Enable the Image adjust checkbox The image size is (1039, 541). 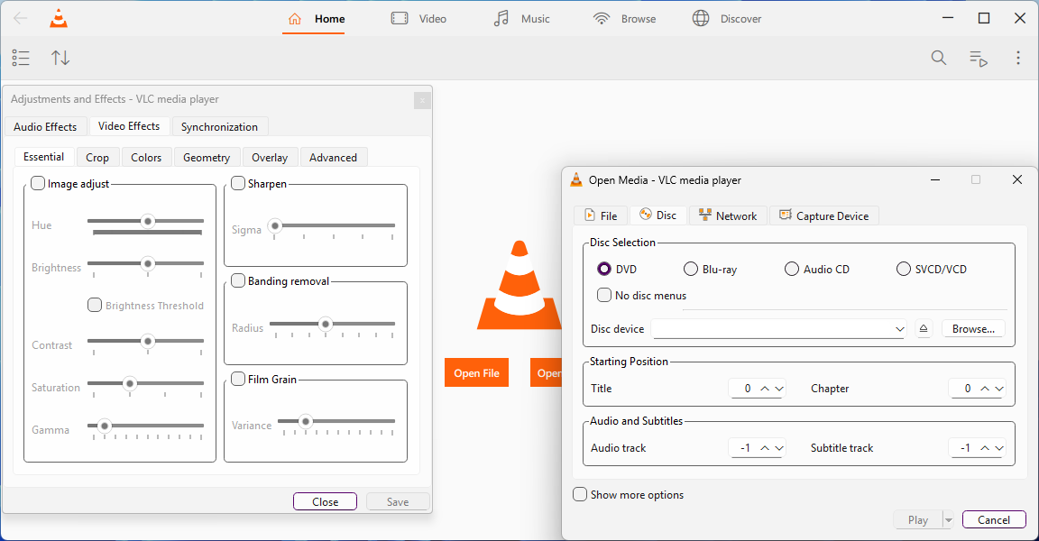[38, 184]
